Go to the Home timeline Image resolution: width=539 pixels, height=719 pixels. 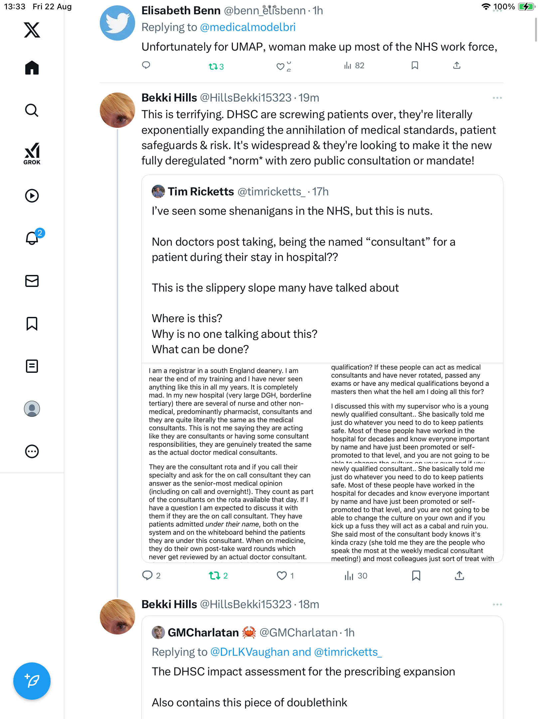click(32, 68)
